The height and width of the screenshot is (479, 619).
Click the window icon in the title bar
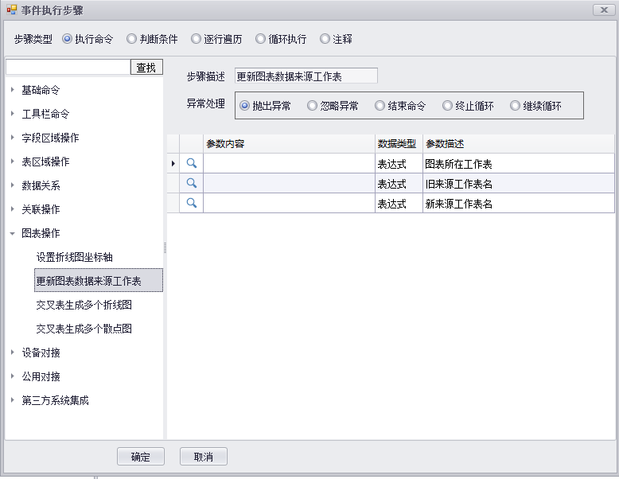[x=11, y=10]
